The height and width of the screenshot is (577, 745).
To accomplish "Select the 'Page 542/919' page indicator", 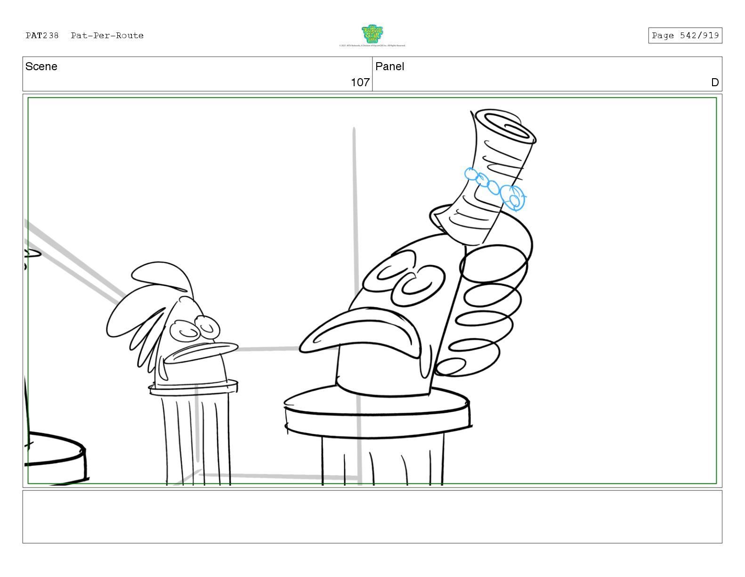I will pyautogui.click(x=685, y=35).
